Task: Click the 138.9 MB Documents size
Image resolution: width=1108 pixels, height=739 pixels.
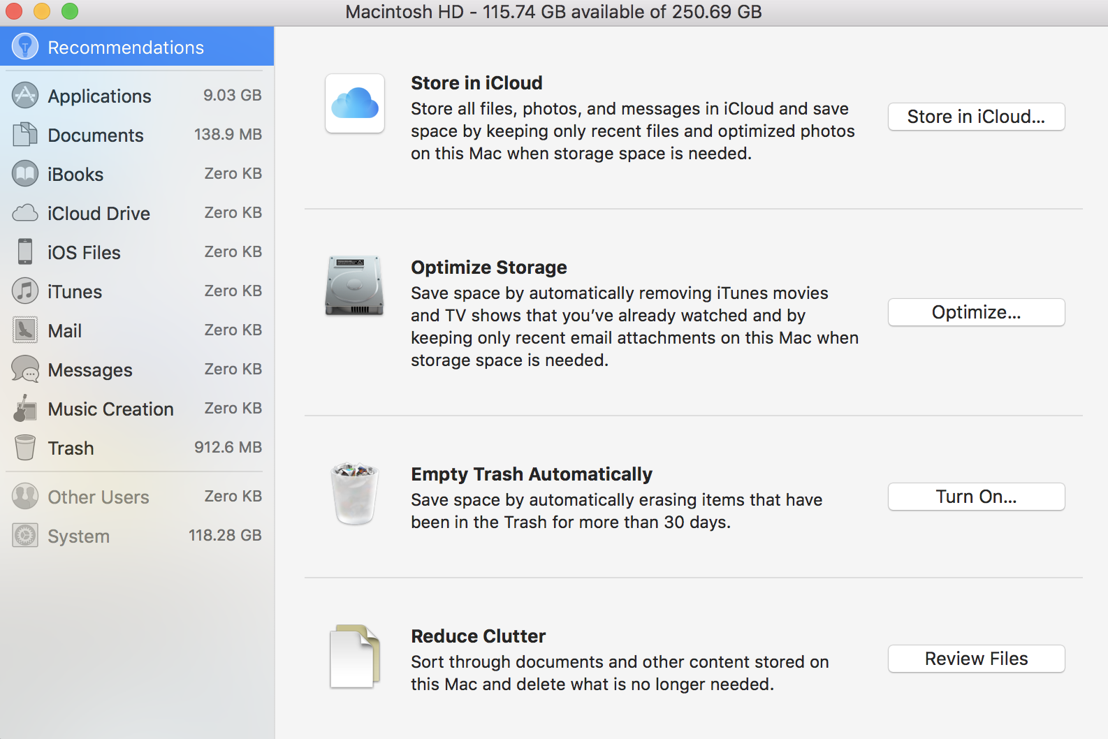Action: (x=228, y=134)
